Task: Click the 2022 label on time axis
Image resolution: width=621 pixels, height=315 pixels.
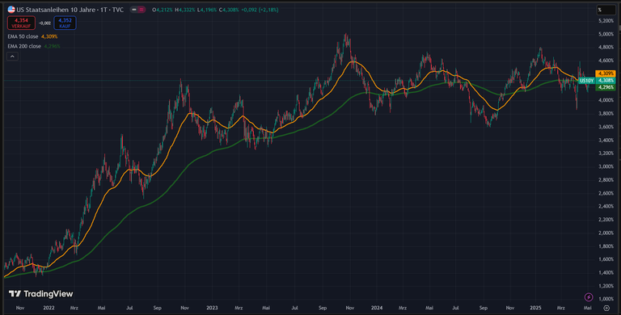Action: point(49,308)
